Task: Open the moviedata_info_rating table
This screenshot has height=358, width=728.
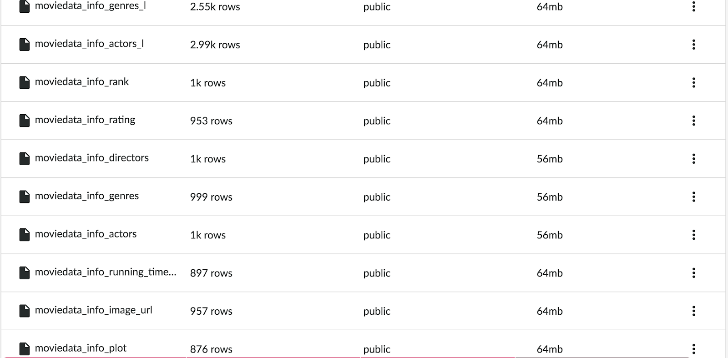Action: pos(85,120)
